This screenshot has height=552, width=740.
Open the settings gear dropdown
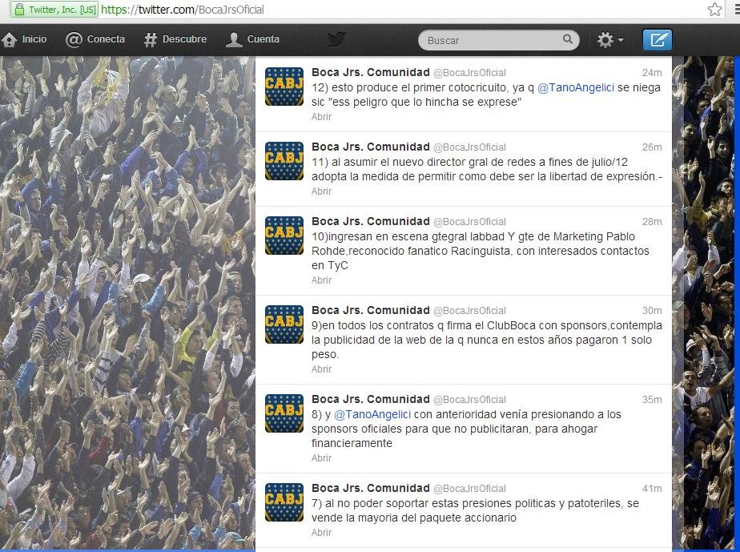(609, 40)
